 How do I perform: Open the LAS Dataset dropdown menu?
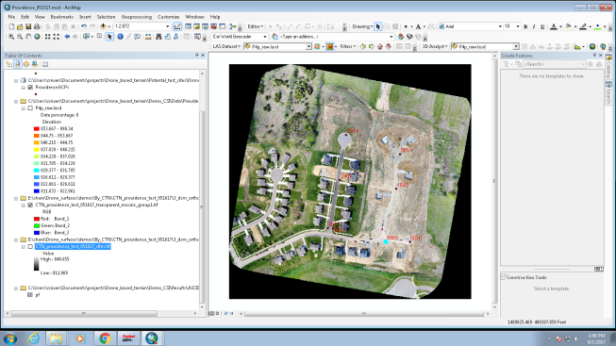[226, 46]
